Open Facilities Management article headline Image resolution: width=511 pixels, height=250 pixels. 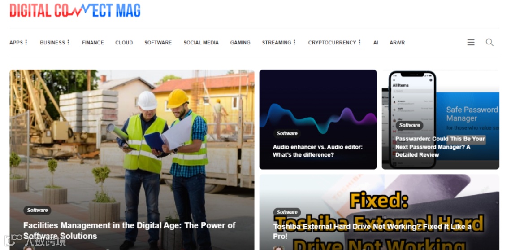coord(130,231)
